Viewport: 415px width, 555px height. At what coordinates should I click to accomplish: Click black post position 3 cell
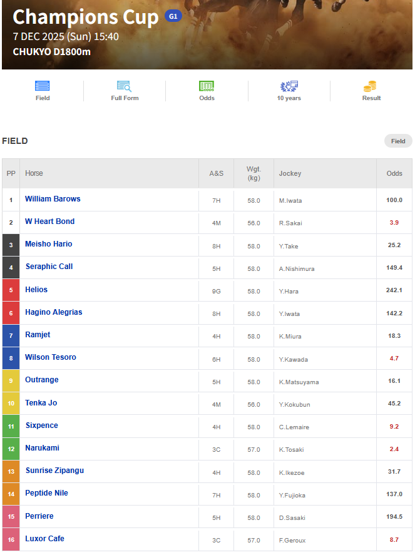click(11, 245)
